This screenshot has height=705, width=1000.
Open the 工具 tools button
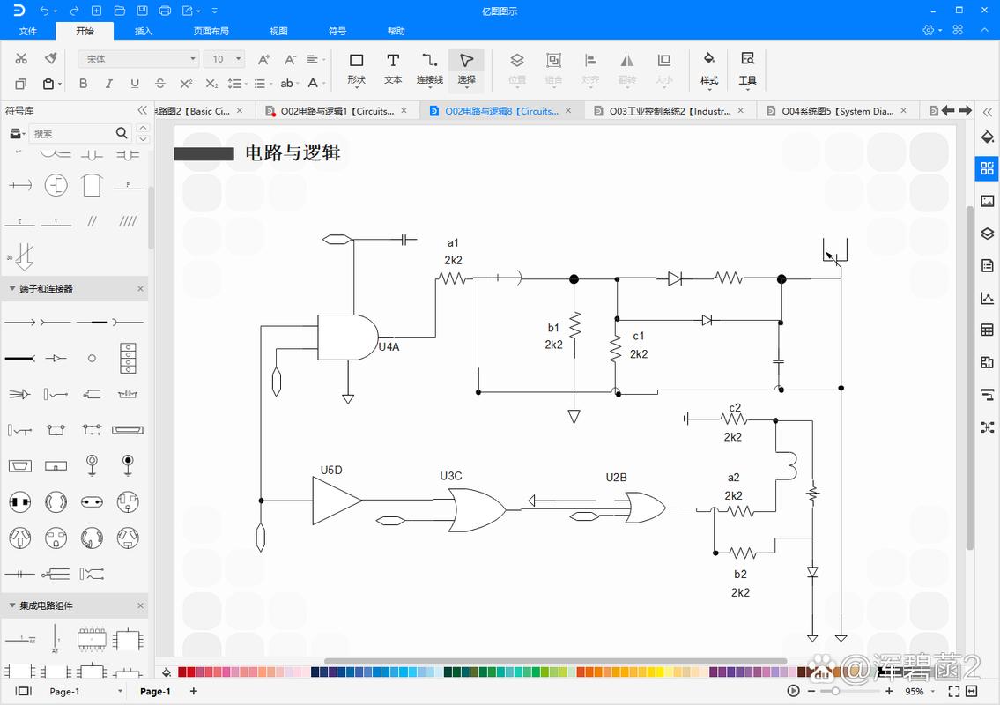(x=747, y=69)
